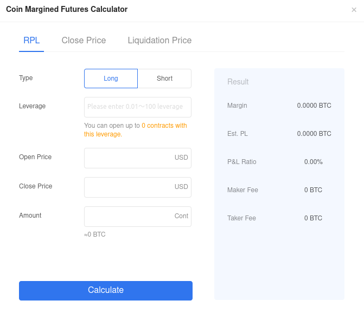This screenshot has height=320, width=364.
Task: Open the Close Price tab
Action: point(84,40)
